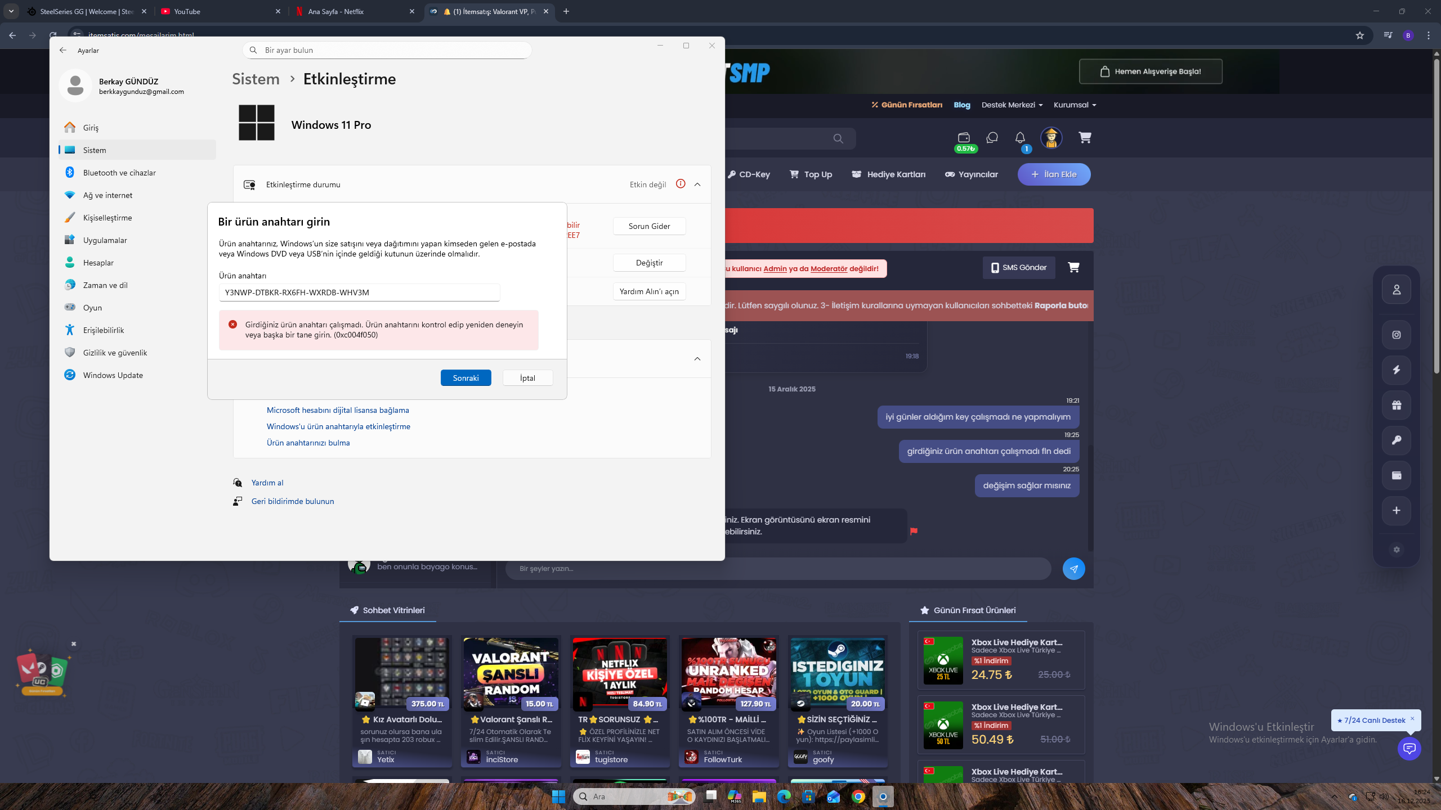Click the Ürün anahtarı input field
The height and width of the screenshot is (810, 1441).
359,292
